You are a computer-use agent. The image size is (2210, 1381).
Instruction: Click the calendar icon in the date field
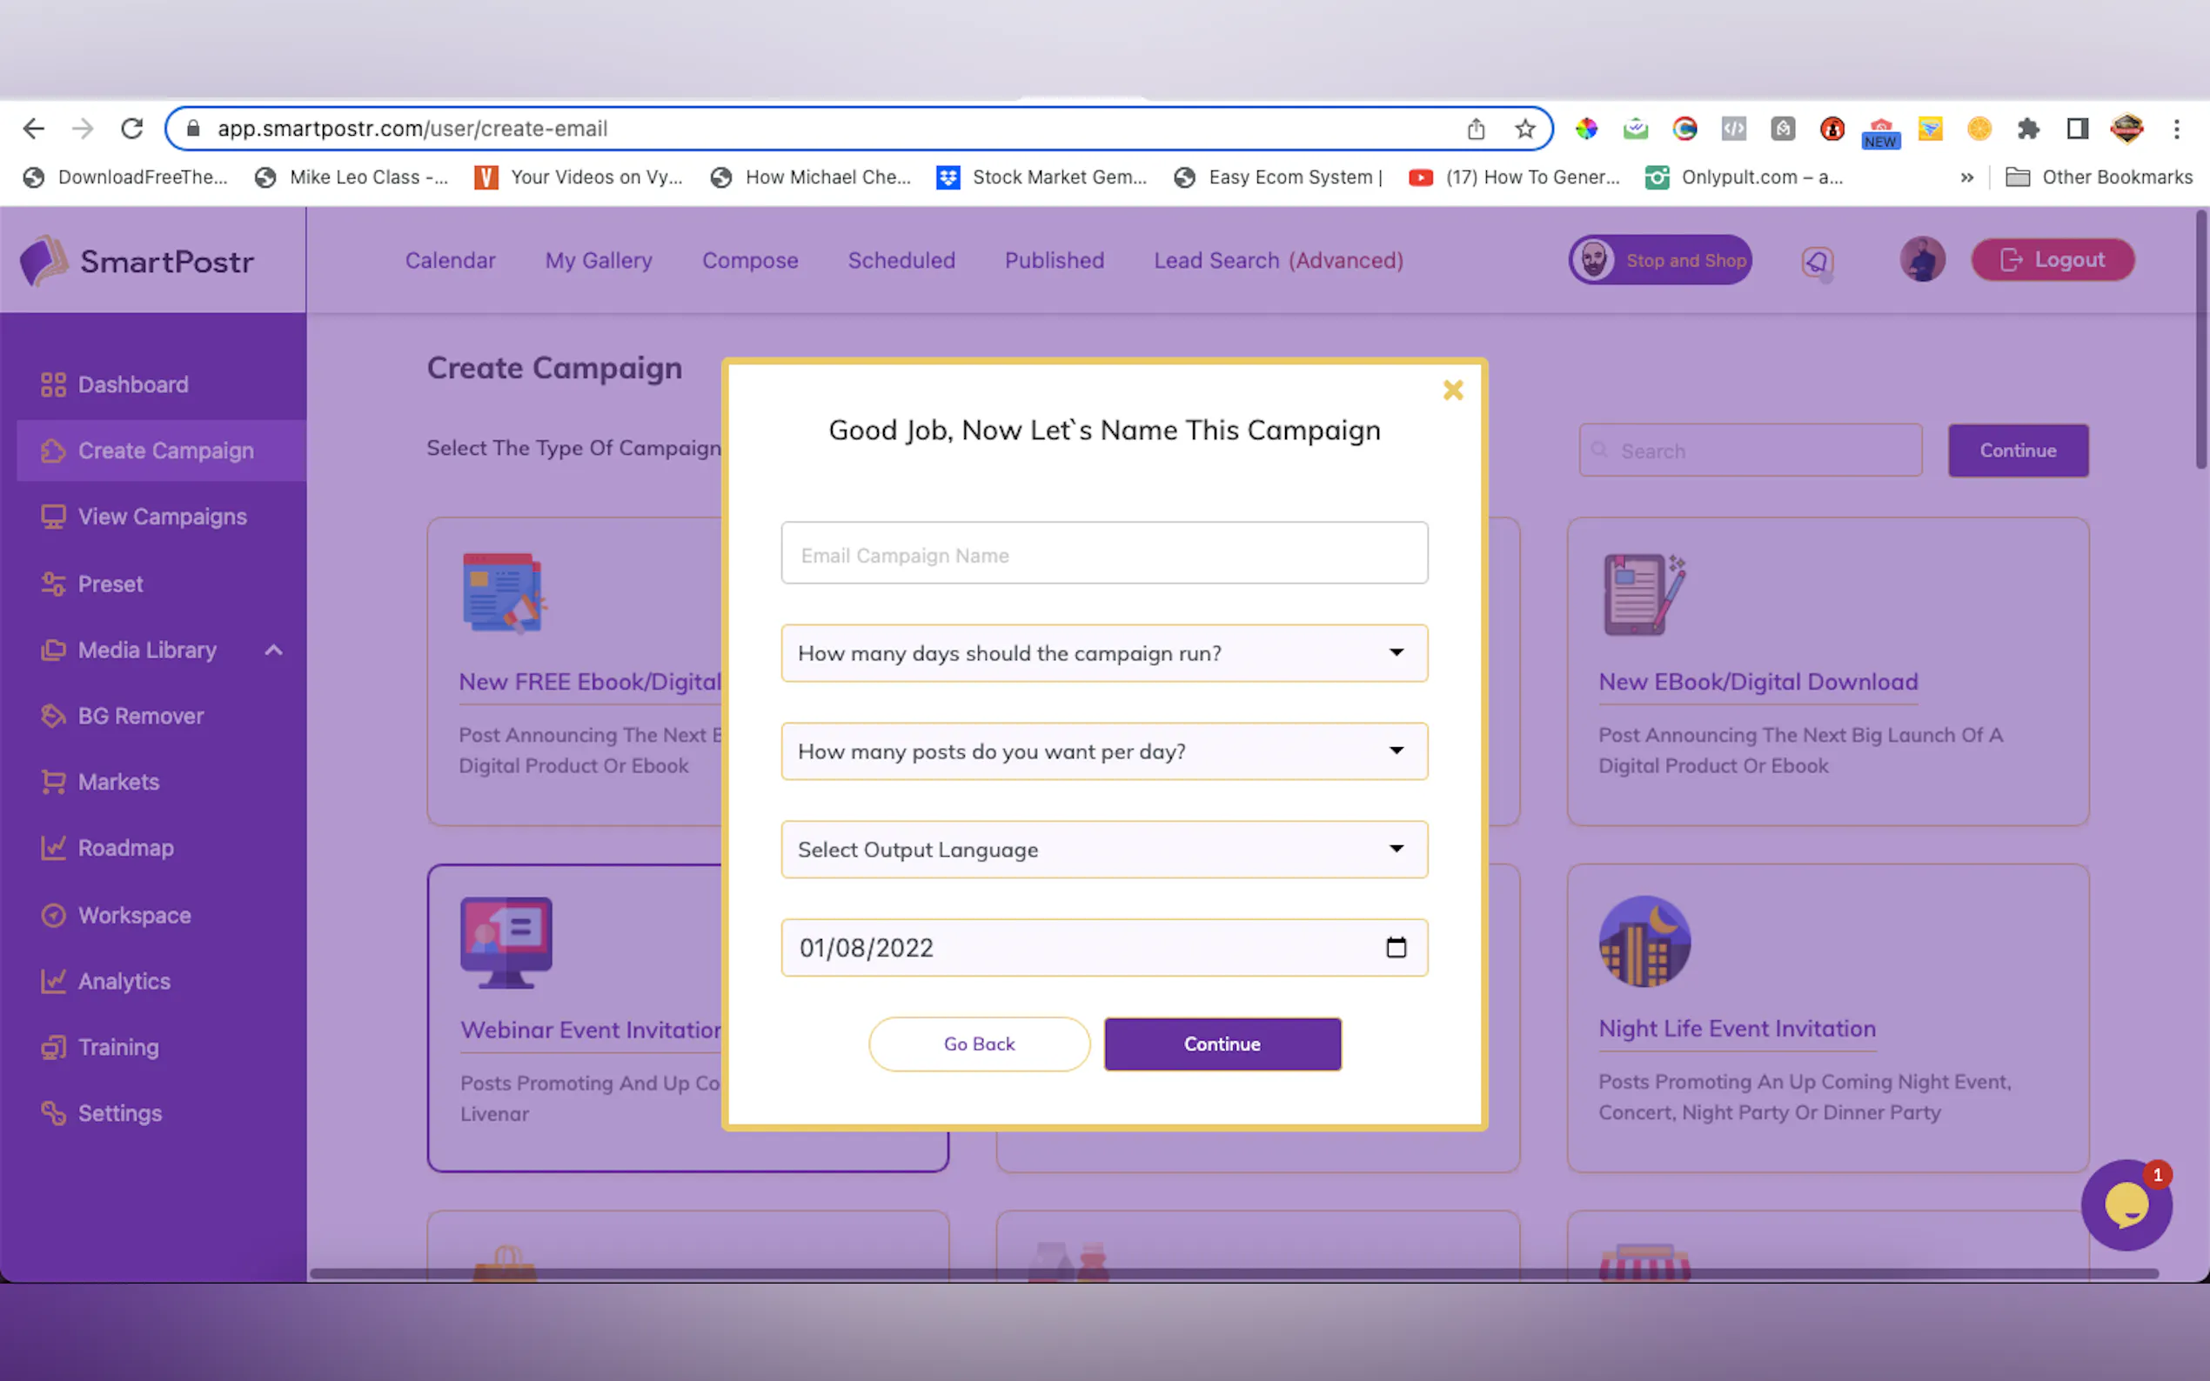[1395, 947]
